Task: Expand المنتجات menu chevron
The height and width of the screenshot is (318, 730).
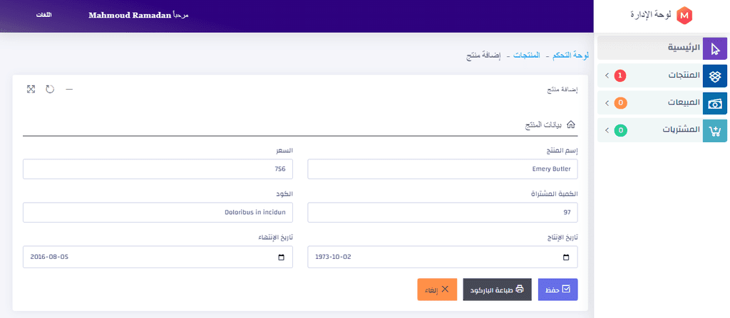Action: 606,76
